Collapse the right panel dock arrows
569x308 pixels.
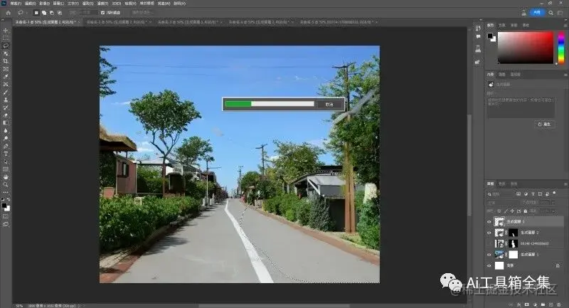(565, 20)
